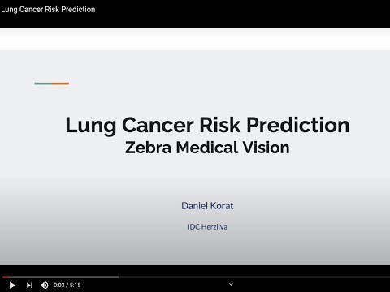Click the 'Zebra Medical Vision' subtitle
The height and width of the screenshot is (292, 390).
pyautogui.click(x=207, y=148)
